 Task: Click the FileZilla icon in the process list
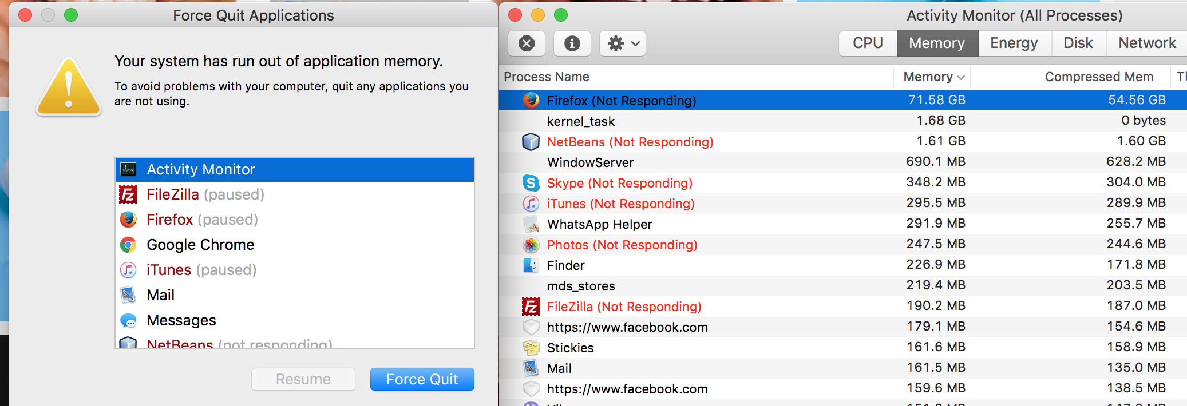531,307
